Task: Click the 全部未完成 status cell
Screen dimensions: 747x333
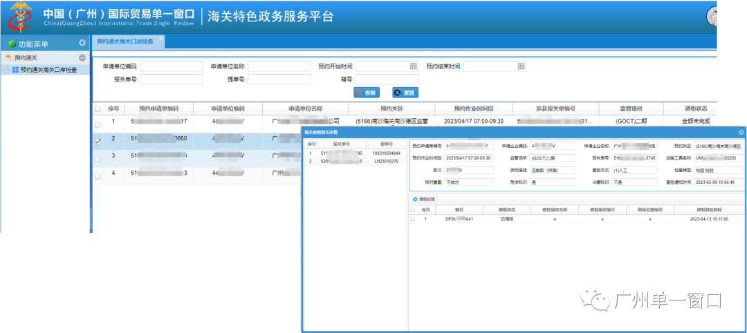Action: pyautogui.click(x=696, y=121)
